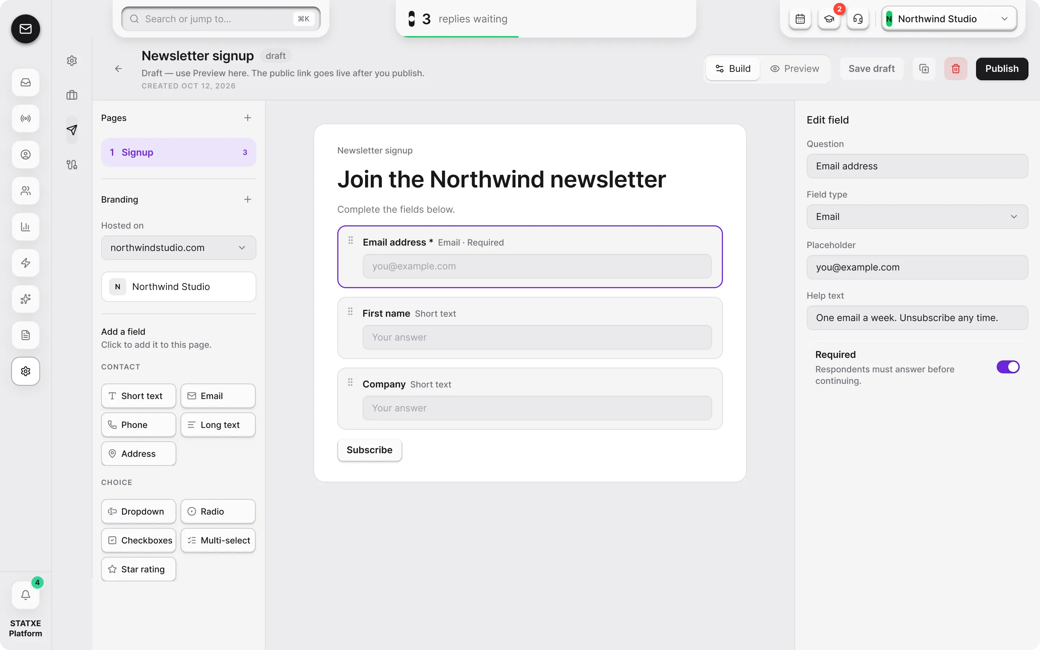Add a Phone contact field
This screenshot has width=1040, height=650.
click(x=138, y=425)
